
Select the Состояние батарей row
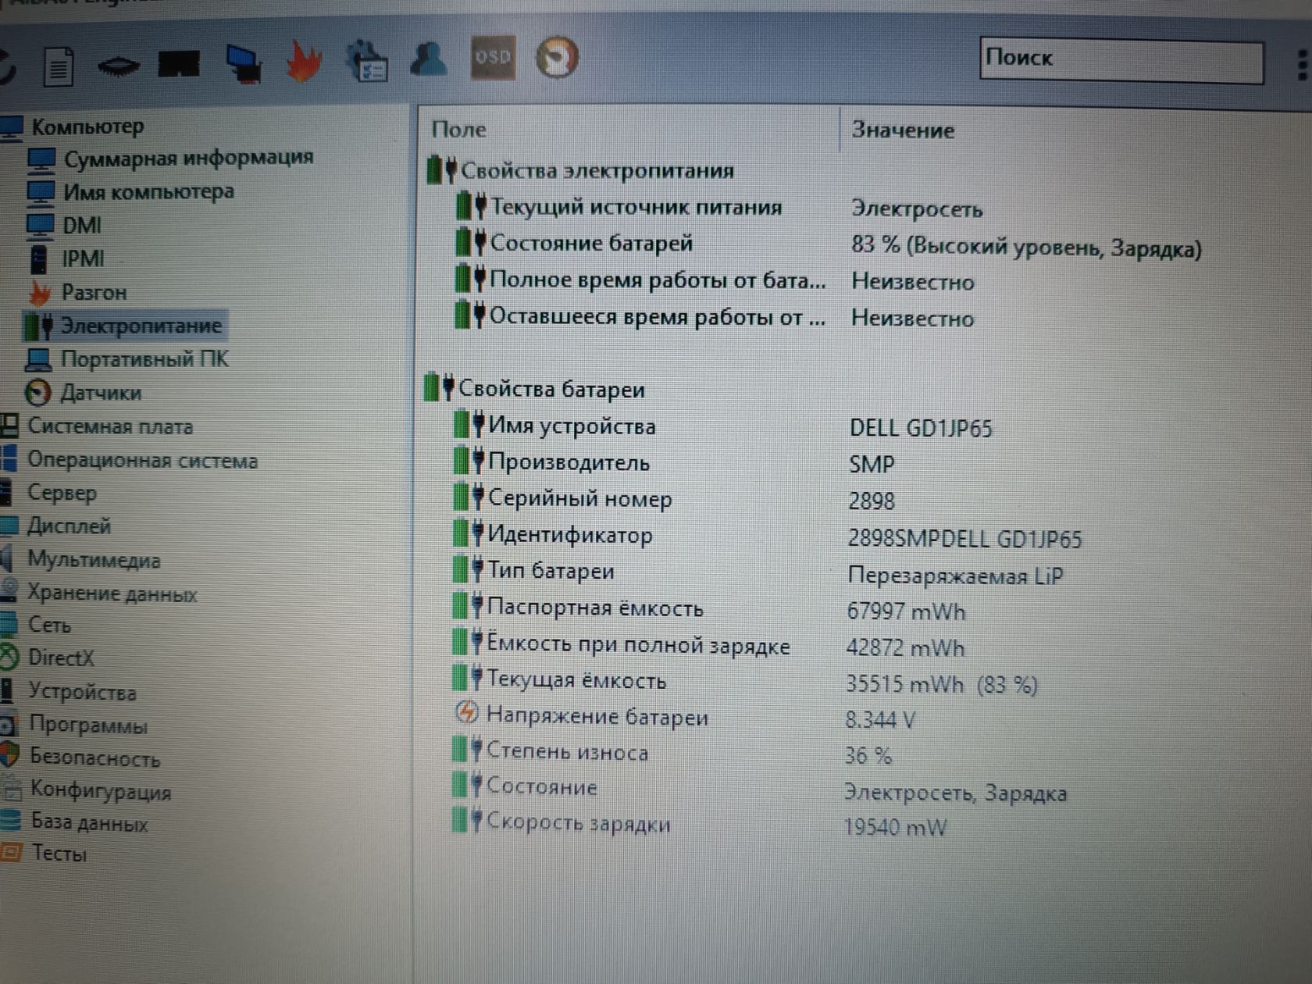point(829,245)
